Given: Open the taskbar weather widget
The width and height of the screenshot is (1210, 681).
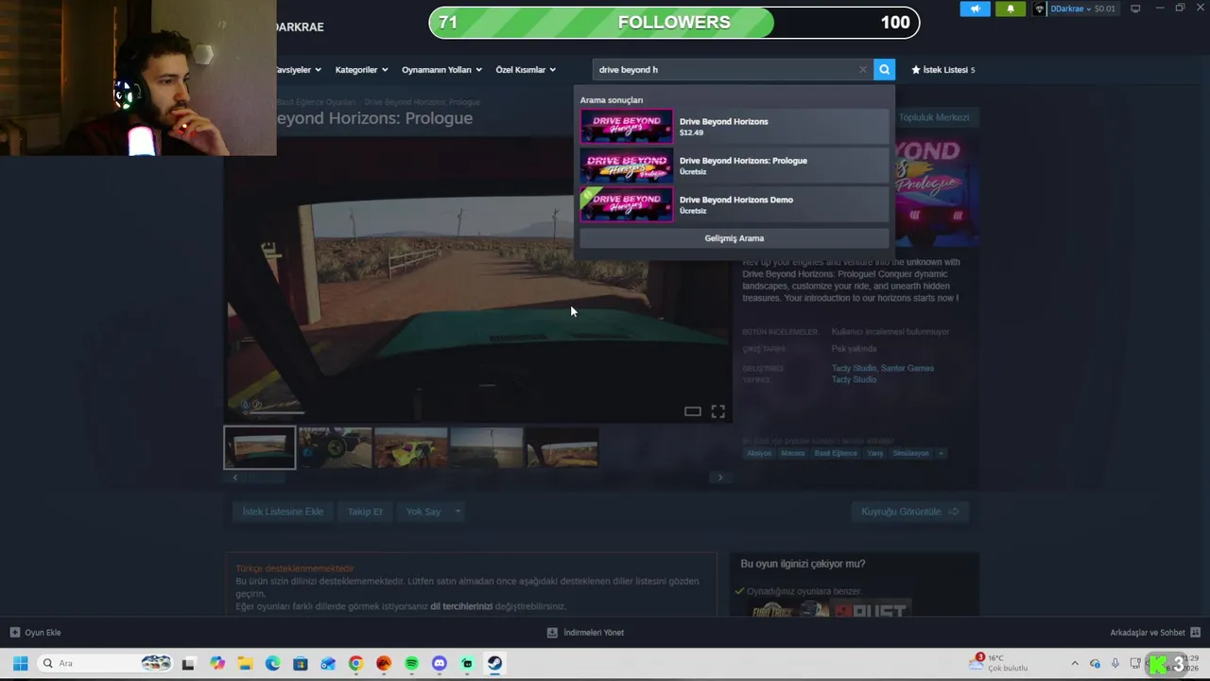Looking at the screenshot, I should pos(999,663).
